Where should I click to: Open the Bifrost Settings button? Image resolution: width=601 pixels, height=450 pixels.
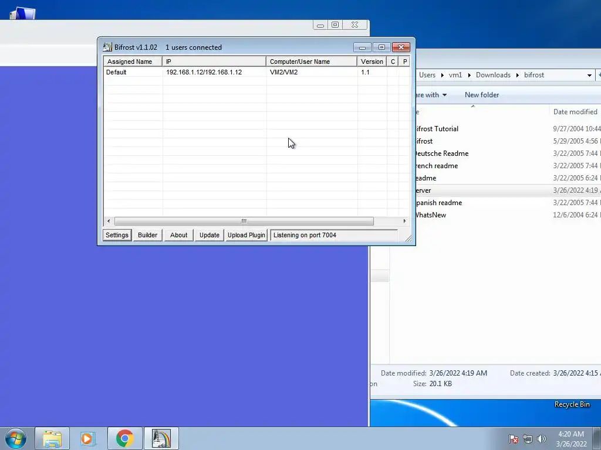117,235
